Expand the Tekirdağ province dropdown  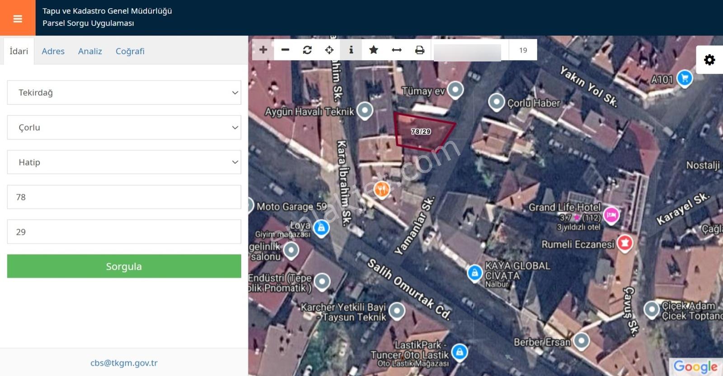[124, 93]
